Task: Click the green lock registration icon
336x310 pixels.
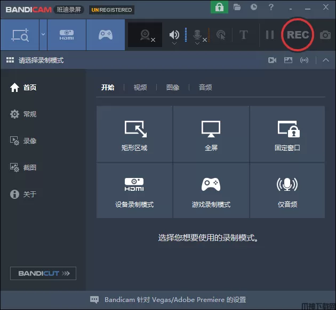Action: point(219,7)
